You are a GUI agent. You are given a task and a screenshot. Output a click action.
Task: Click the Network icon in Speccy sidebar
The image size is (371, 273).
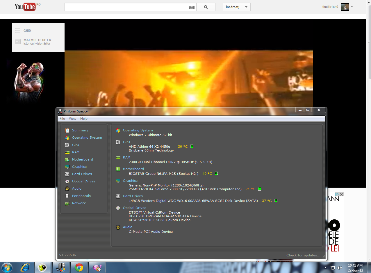(67, 203)
